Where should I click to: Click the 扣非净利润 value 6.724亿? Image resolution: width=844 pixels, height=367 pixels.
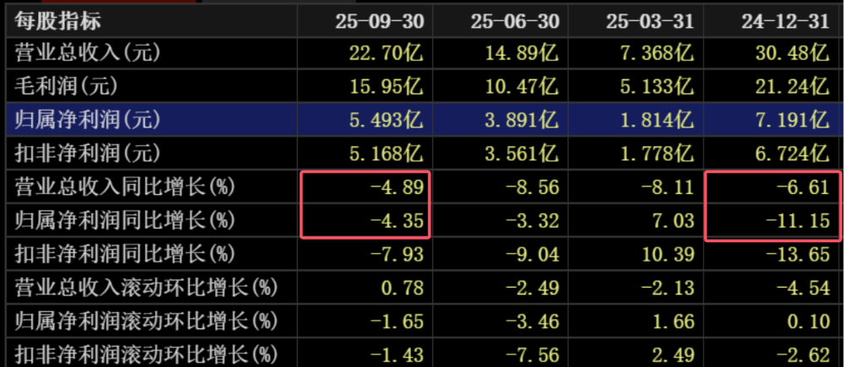pyautogui.click(x=792, y=154)
